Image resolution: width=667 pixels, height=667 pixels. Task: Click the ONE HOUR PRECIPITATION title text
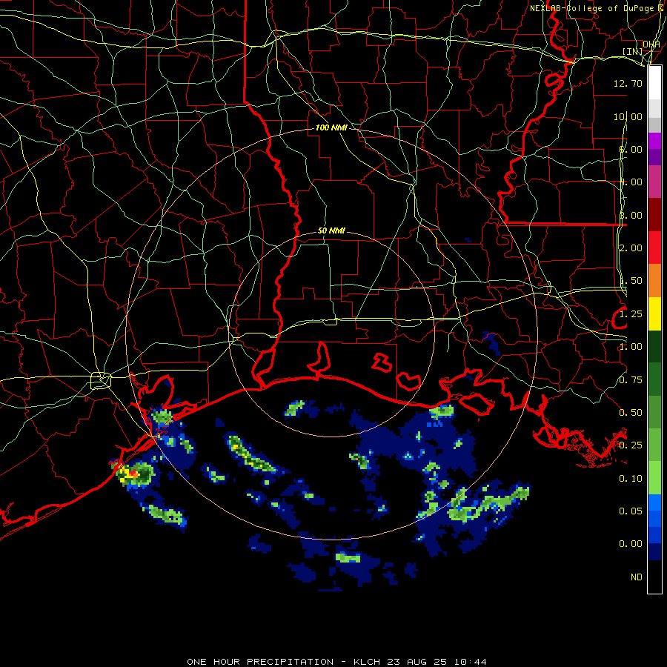(x=260, y=662)
